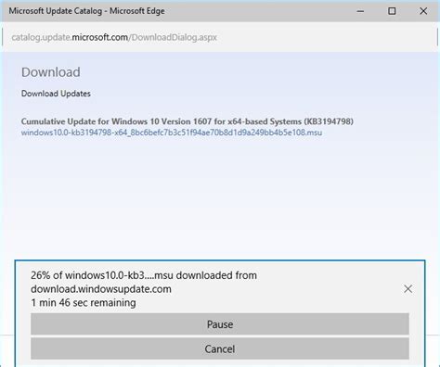The image size is (440, 367).
Task: Select the Cumulative Update KB3194798 title text
Action: (x=188, y=121)
